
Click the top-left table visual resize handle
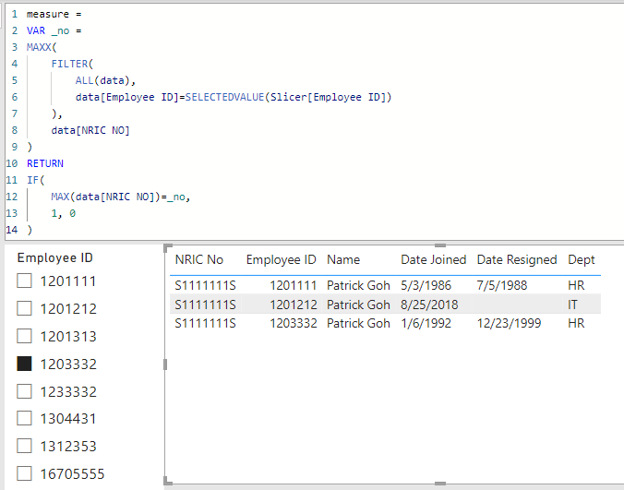168,248
